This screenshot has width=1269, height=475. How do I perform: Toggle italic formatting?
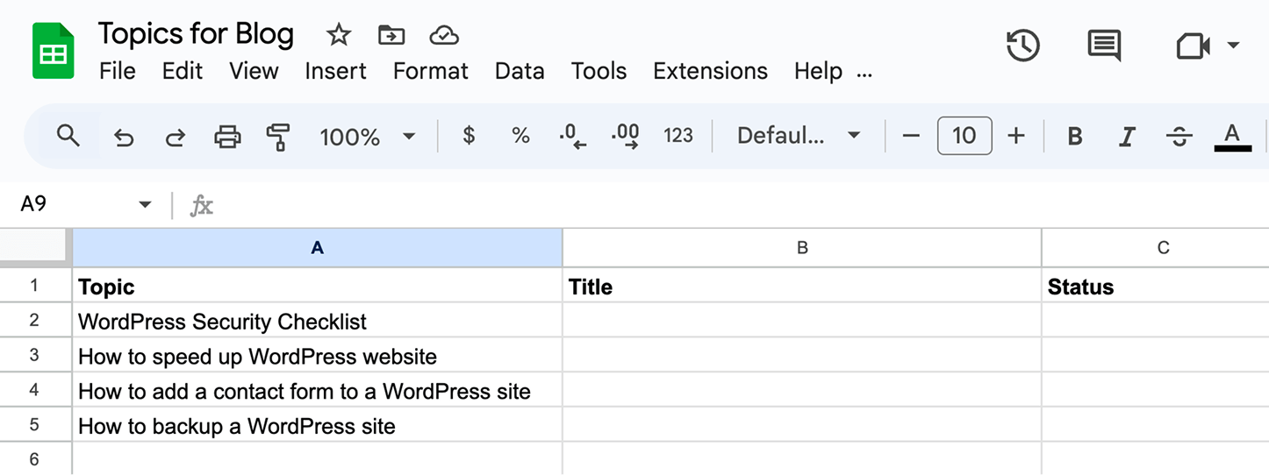pyautogui.click(x=1127, y=137)
